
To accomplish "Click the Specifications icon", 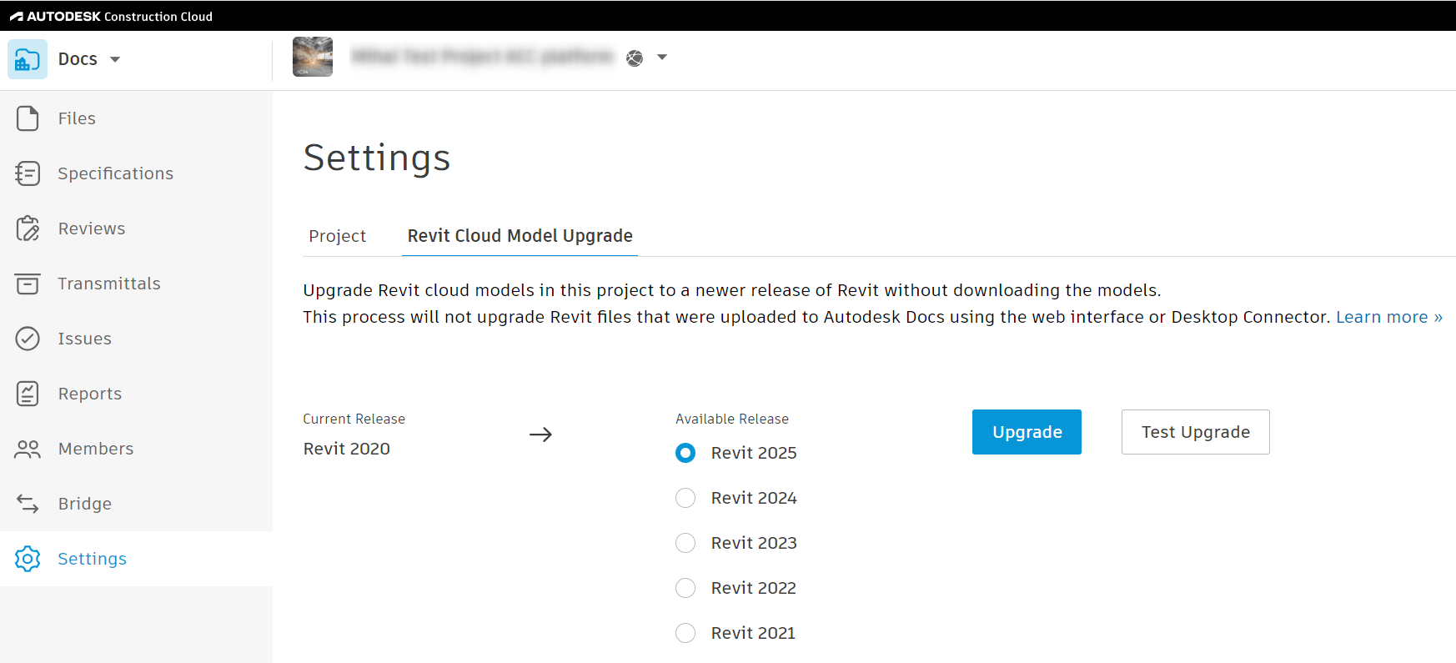I will coord(28,173).
